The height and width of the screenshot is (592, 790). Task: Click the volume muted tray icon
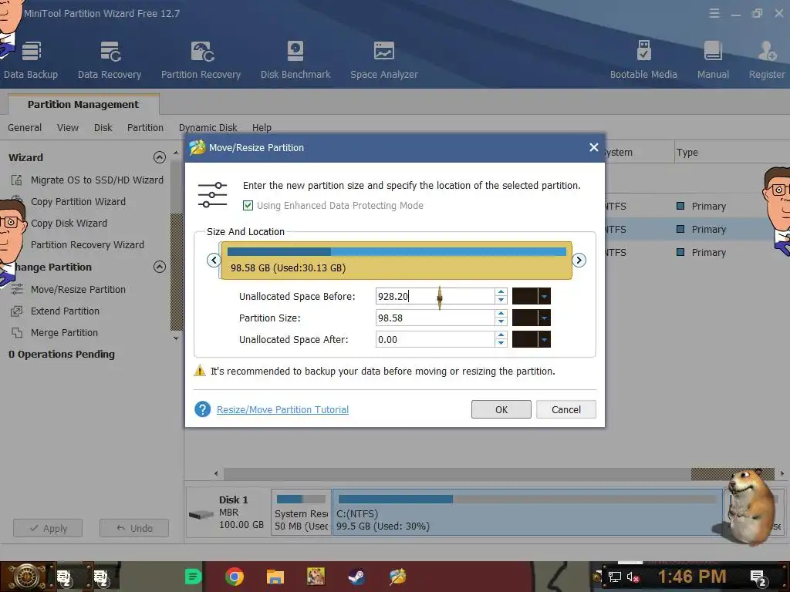pos(633,577)
